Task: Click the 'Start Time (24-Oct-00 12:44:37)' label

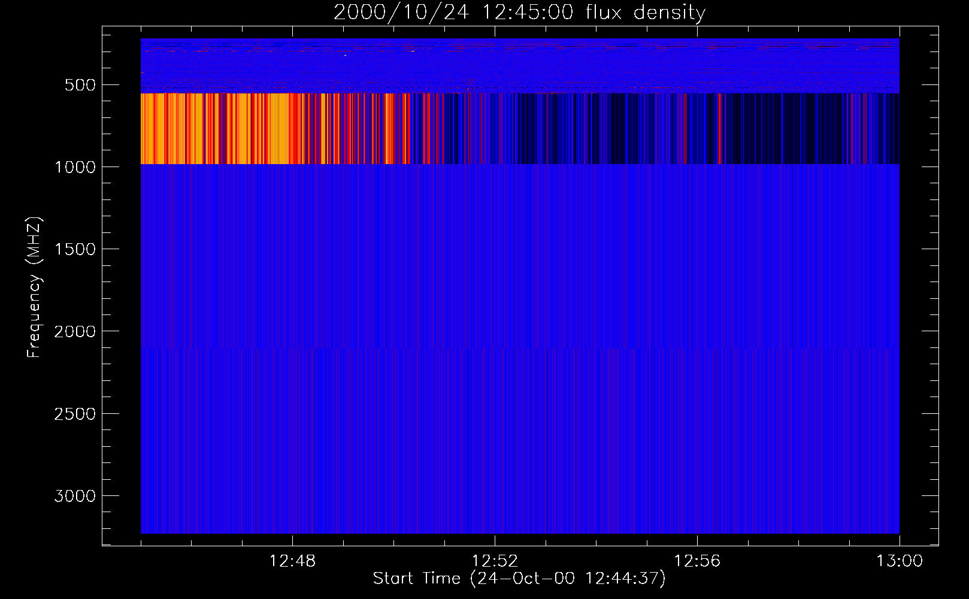Action: 519,579
